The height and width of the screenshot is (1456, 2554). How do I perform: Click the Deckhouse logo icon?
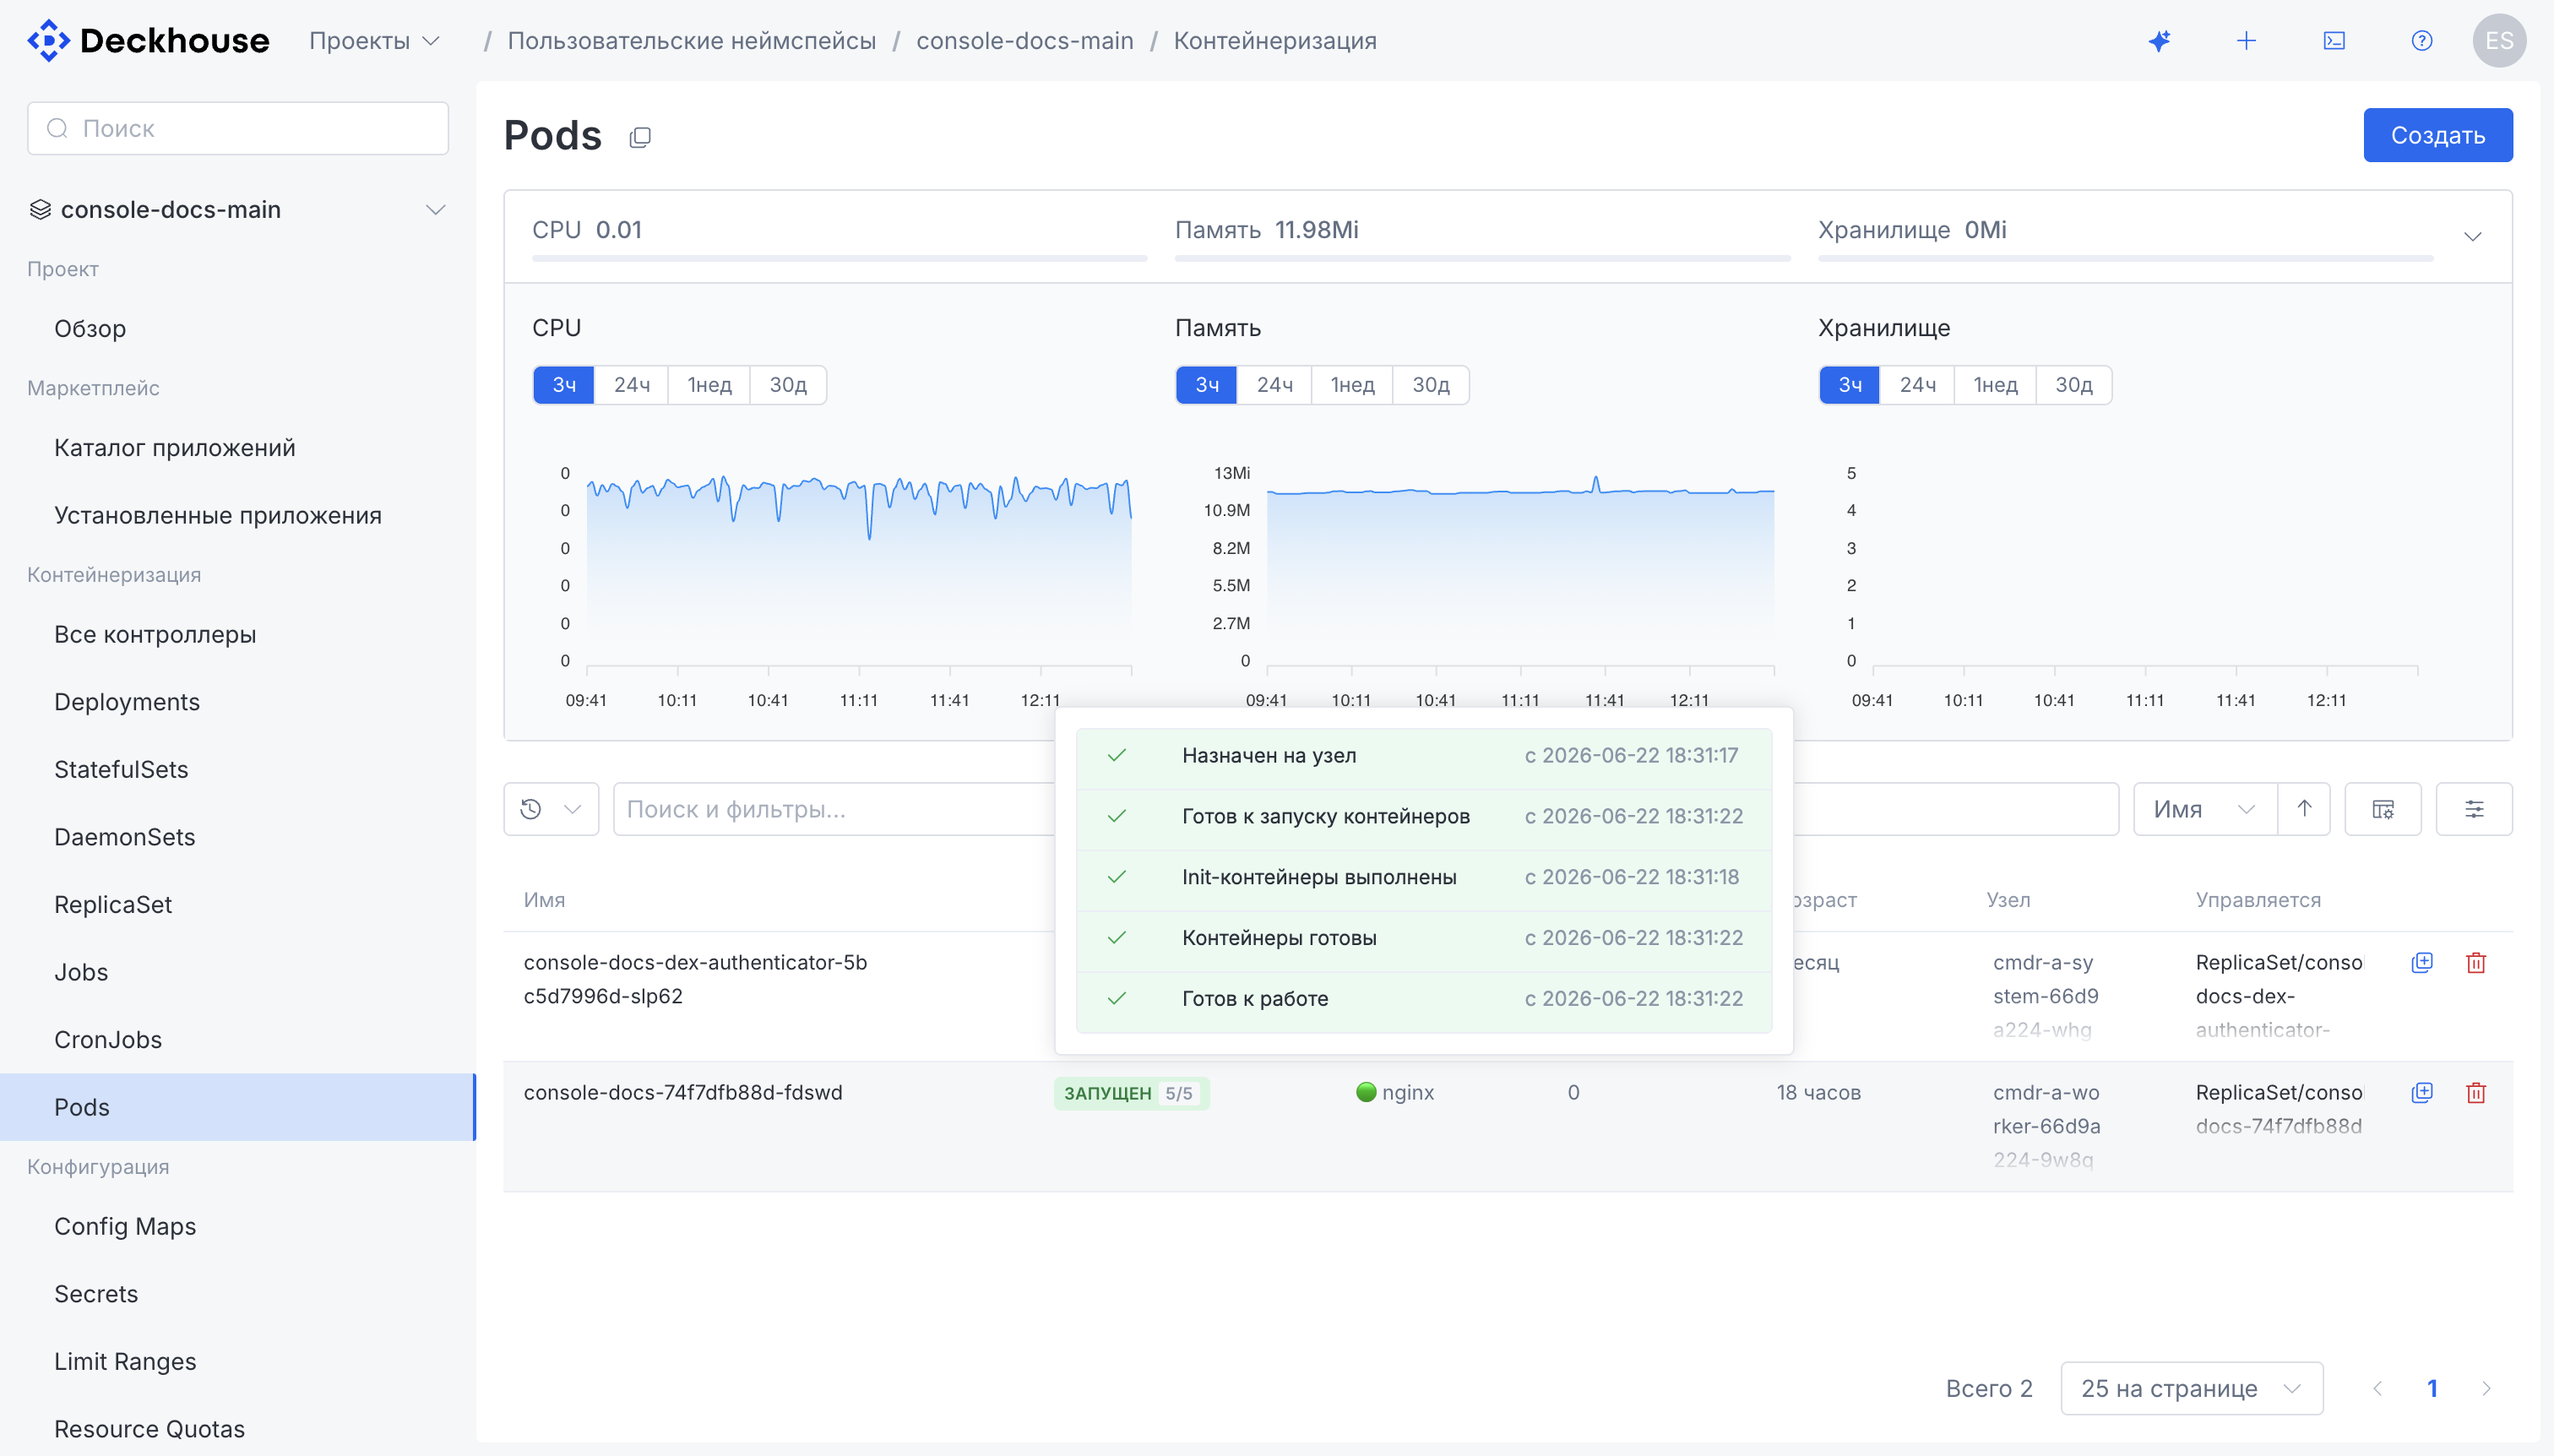pos(48,41)
